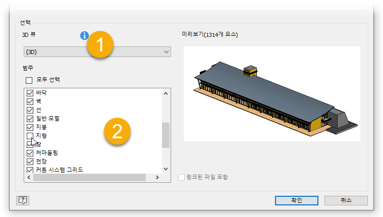Click the blue info icon beside 3D 뷰
Image resolution: width=383 pixels, height=217 pixels.
84,36
